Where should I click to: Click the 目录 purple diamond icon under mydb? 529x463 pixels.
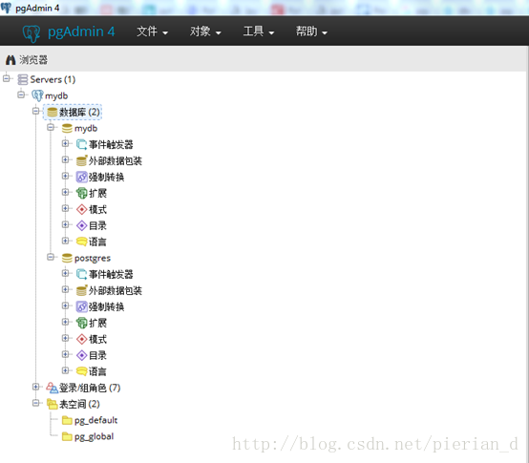click(x=82, y=225)
